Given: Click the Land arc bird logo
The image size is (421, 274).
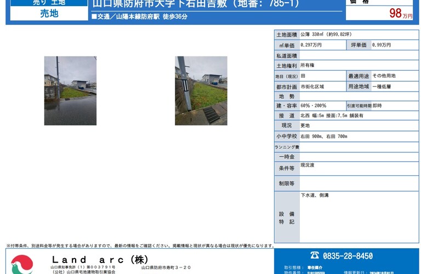Looking at the screenshot, I should click(22, 264).
